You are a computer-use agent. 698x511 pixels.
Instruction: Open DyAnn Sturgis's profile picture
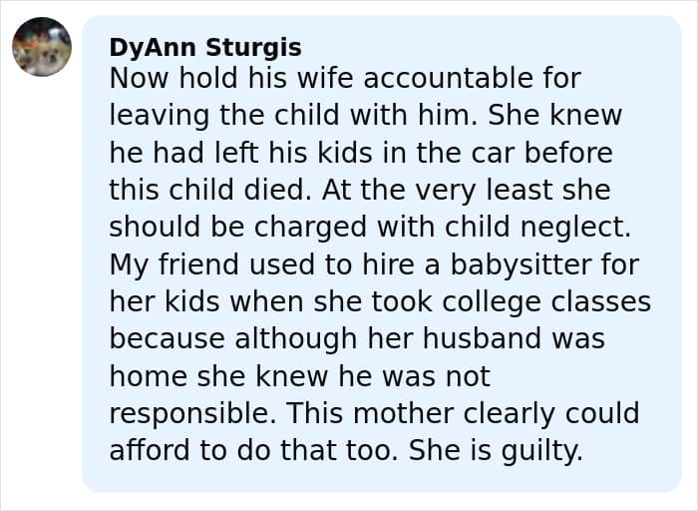click(x=42, y=46)
